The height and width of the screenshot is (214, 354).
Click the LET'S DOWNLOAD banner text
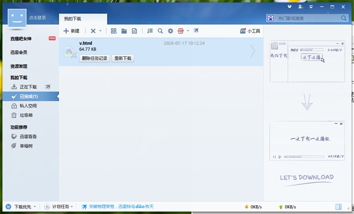307,178
